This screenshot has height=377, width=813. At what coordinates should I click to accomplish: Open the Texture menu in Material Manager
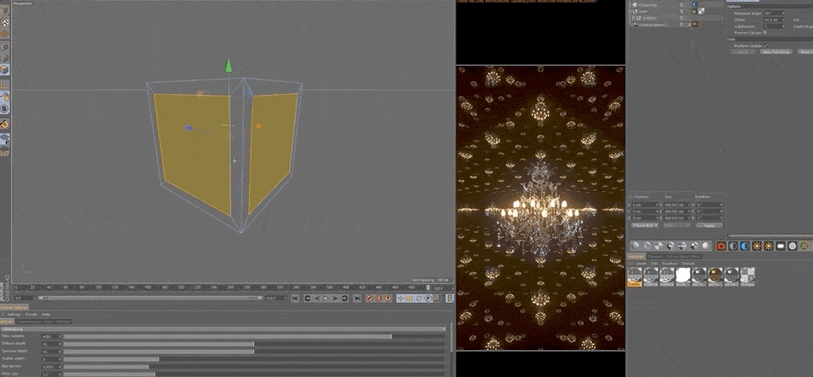pos(689,264)
